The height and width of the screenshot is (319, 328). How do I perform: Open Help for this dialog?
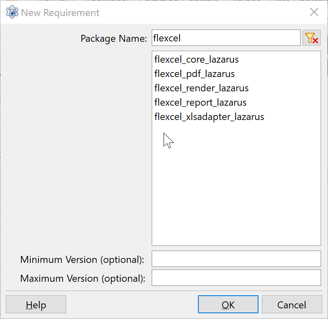pyautogui.click(x=36, y=304)
